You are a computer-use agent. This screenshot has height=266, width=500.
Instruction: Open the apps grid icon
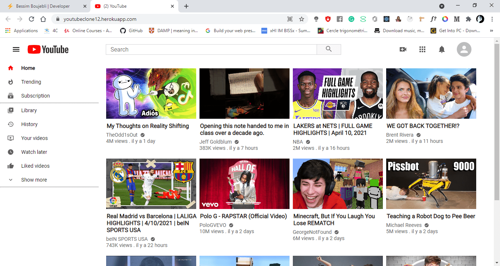click(422, 49)
